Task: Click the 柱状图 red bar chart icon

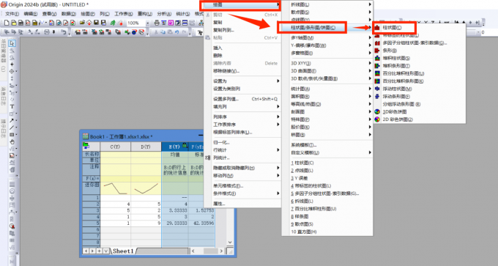Action: (x=377, y=28)
